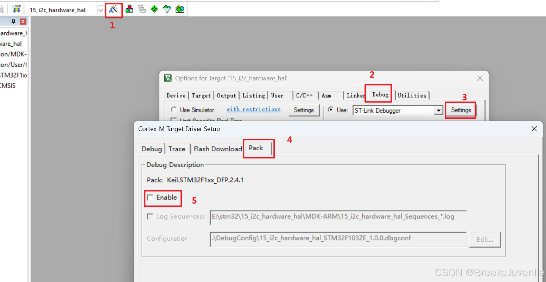Select the Pack tab

coord(256,148)
